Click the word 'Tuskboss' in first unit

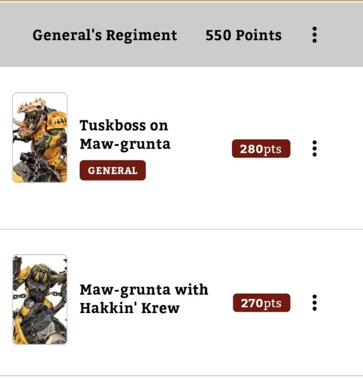point(112,125)
